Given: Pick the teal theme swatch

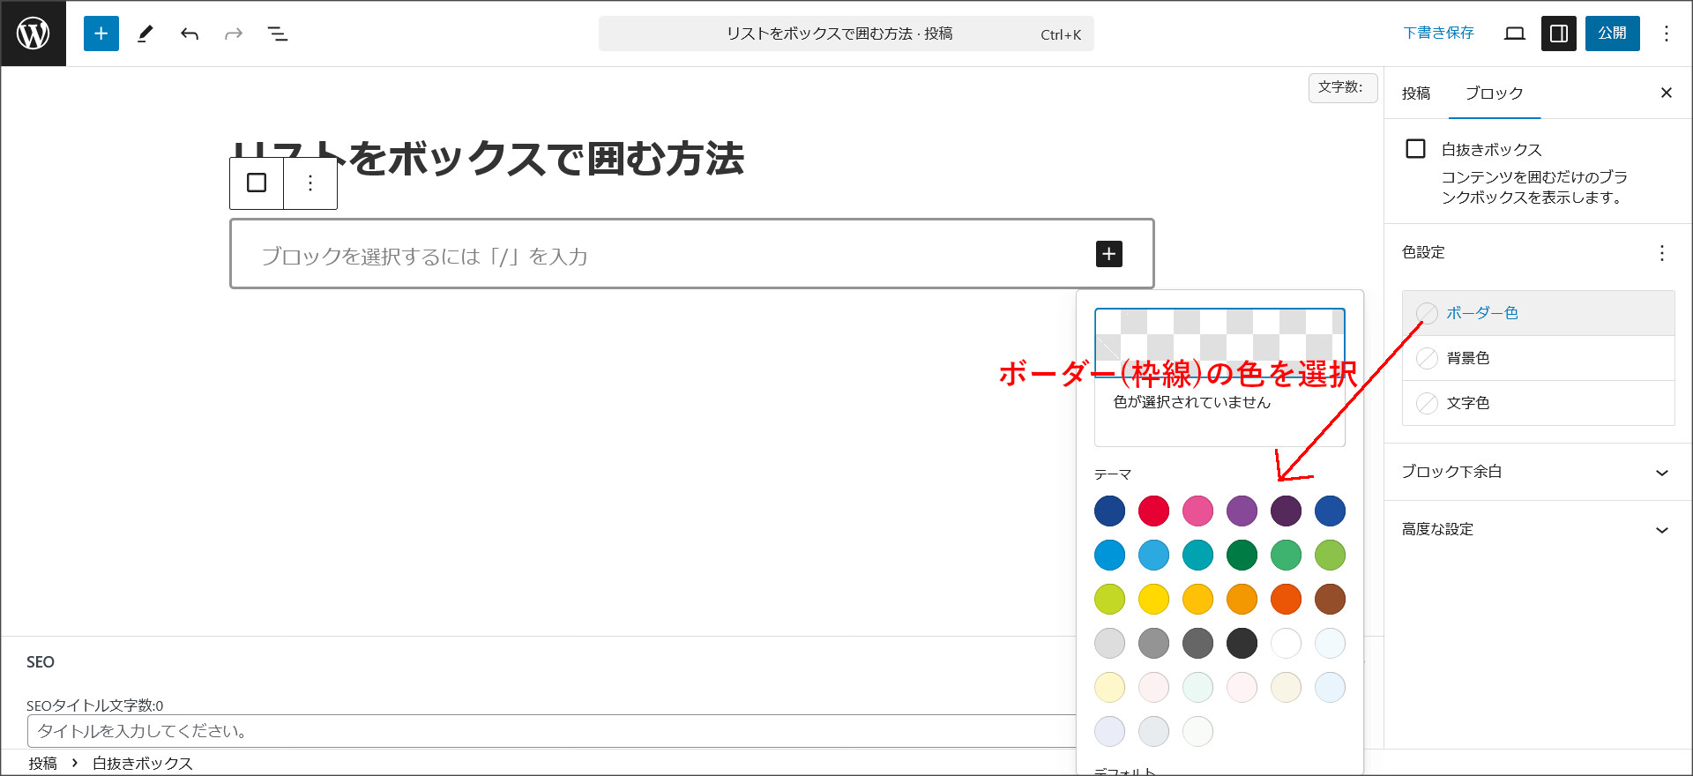Looking at the screenshot, I should click(1197, 555).
